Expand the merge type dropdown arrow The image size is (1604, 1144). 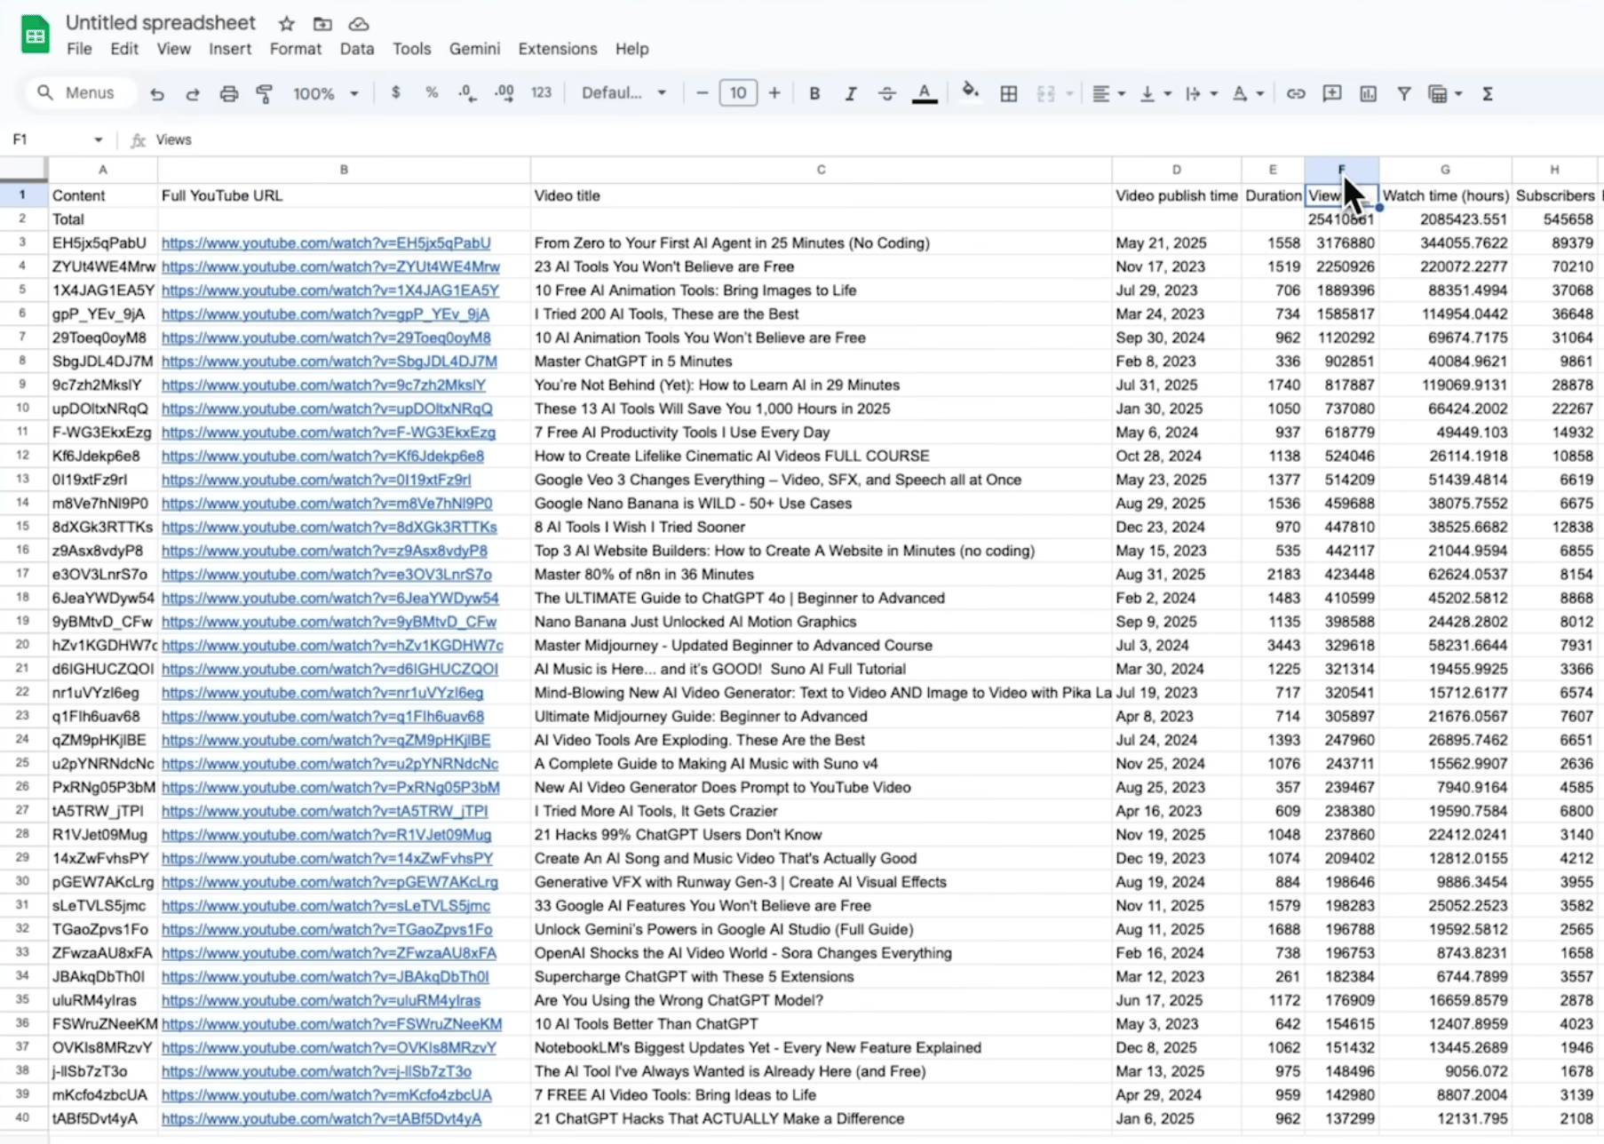click(x=1069, y=93)
